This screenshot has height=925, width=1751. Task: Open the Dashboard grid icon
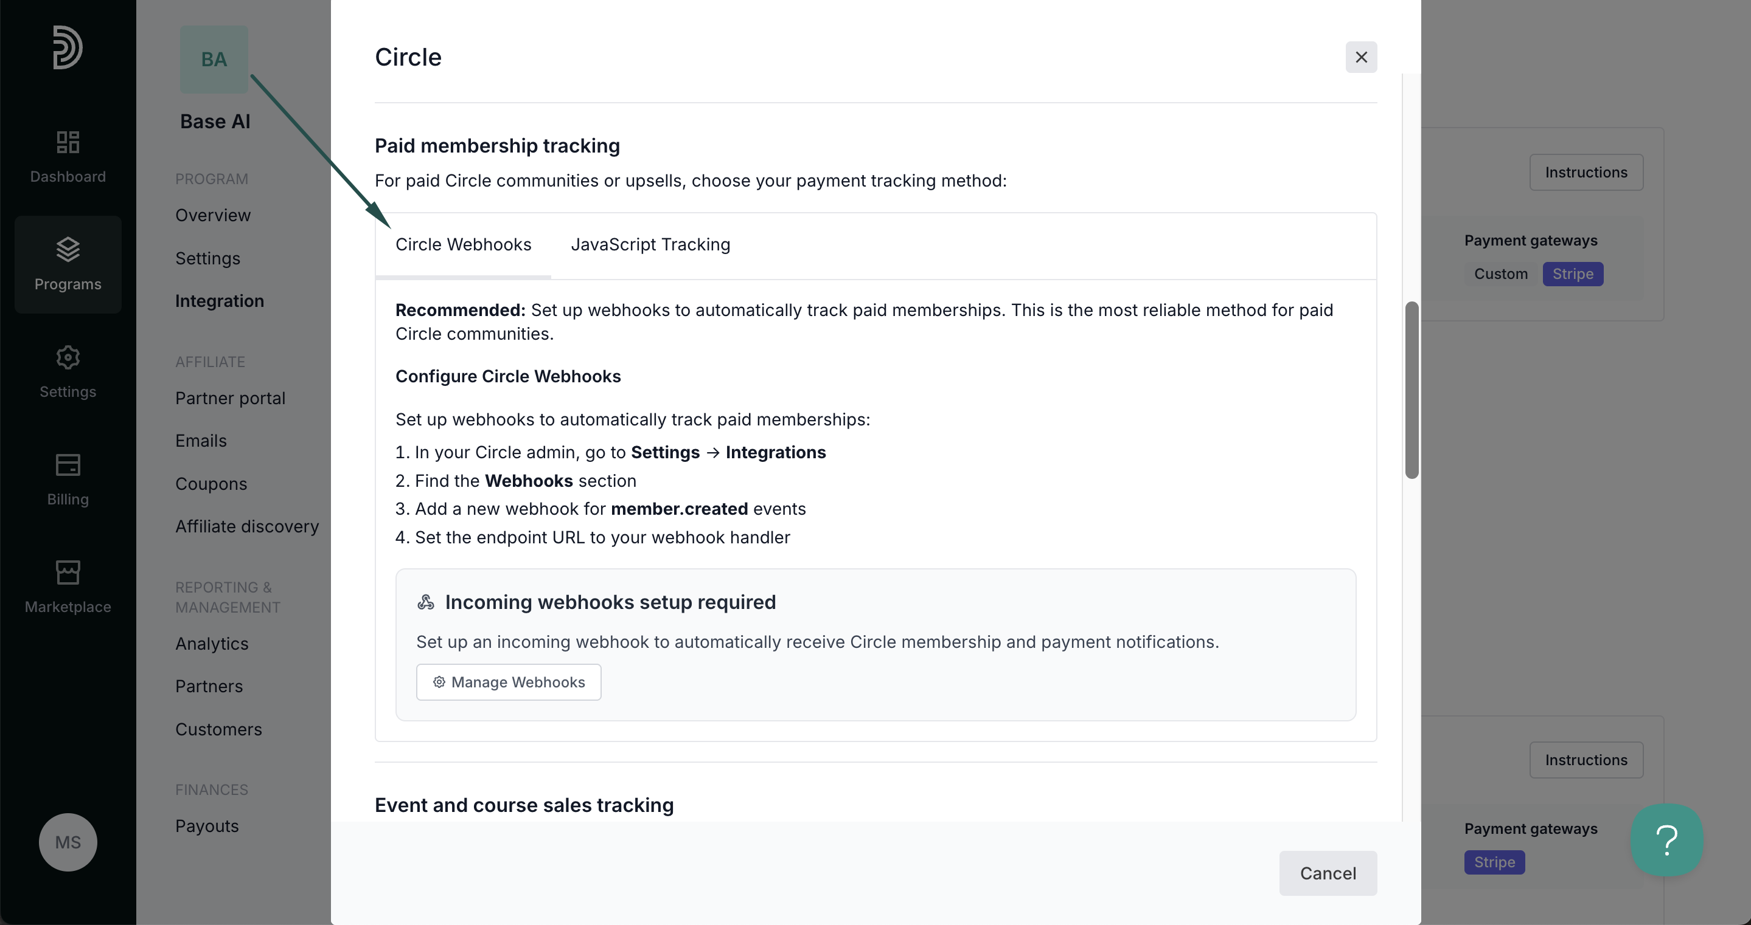[68, 142]
